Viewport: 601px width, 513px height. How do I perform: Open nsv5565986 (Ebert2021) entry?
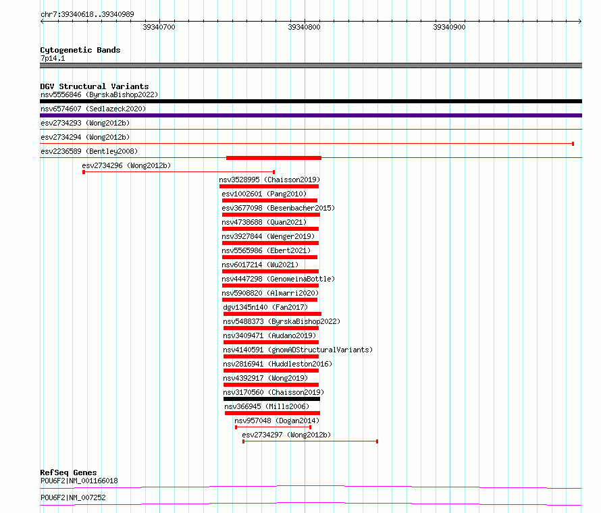pyautogui.click(x=266, y=250)
